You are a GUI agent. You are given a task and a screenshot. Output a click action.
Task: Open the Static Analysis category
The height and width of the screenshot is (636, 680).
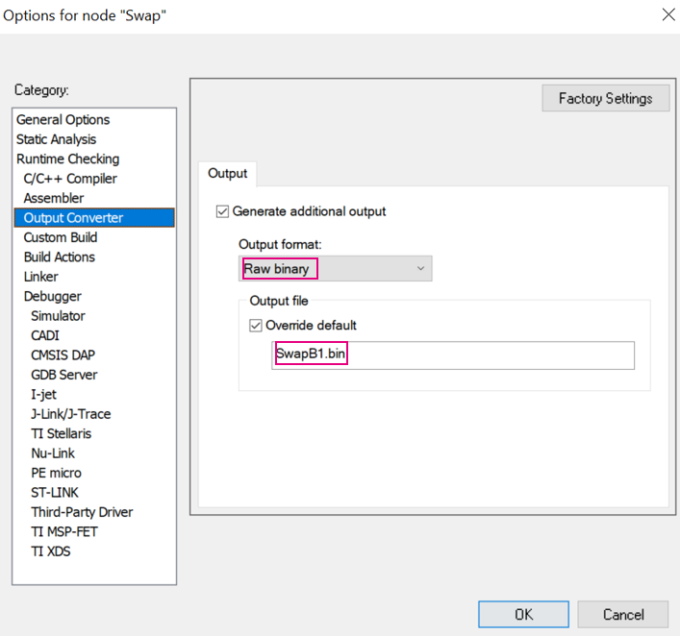point(56,139)
